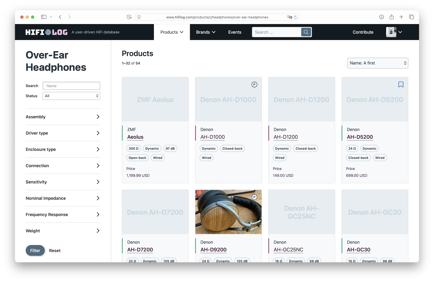Expand the Nominal Impedance filter

coord(63,198)
